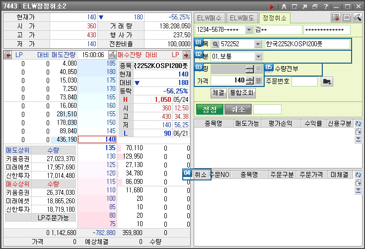The width and height of the screenshot is (365, 249).
Task: Click the LP주문가능 cell
Action: pos(53,218)
